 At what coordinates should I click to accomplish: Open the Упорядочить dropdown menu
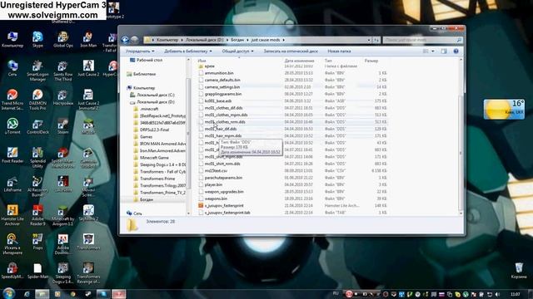tap(140, 51)
